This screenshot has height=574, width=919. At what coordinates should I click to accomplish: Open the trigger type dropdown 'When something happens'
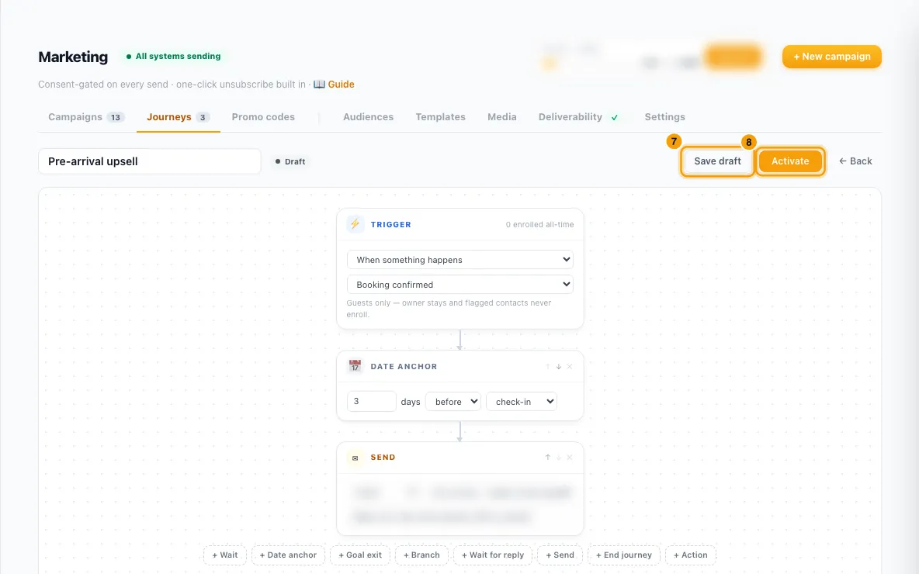point(460,260)
